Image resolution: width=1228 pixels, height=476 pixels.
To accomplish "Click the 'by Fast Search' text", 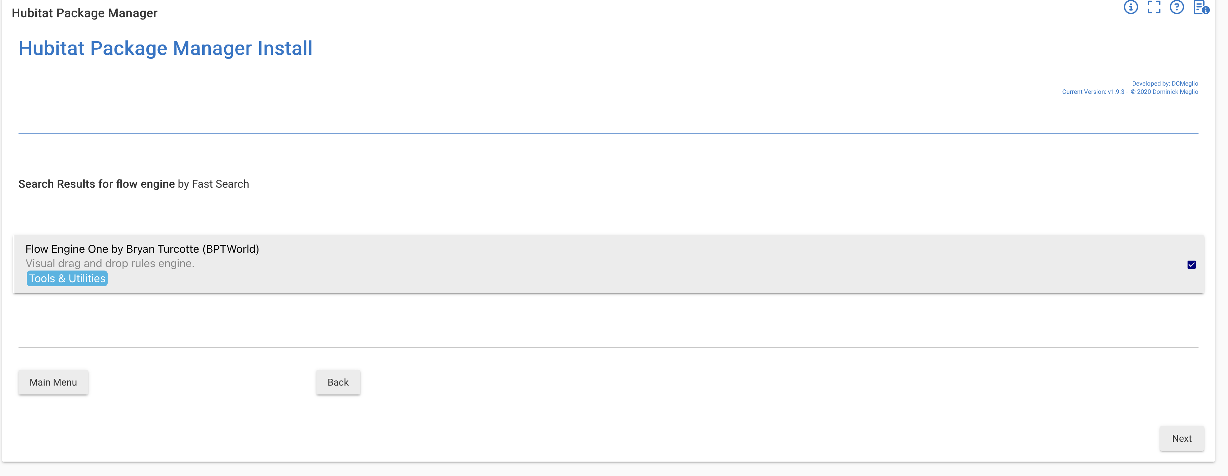I will [x=213, y=184].
